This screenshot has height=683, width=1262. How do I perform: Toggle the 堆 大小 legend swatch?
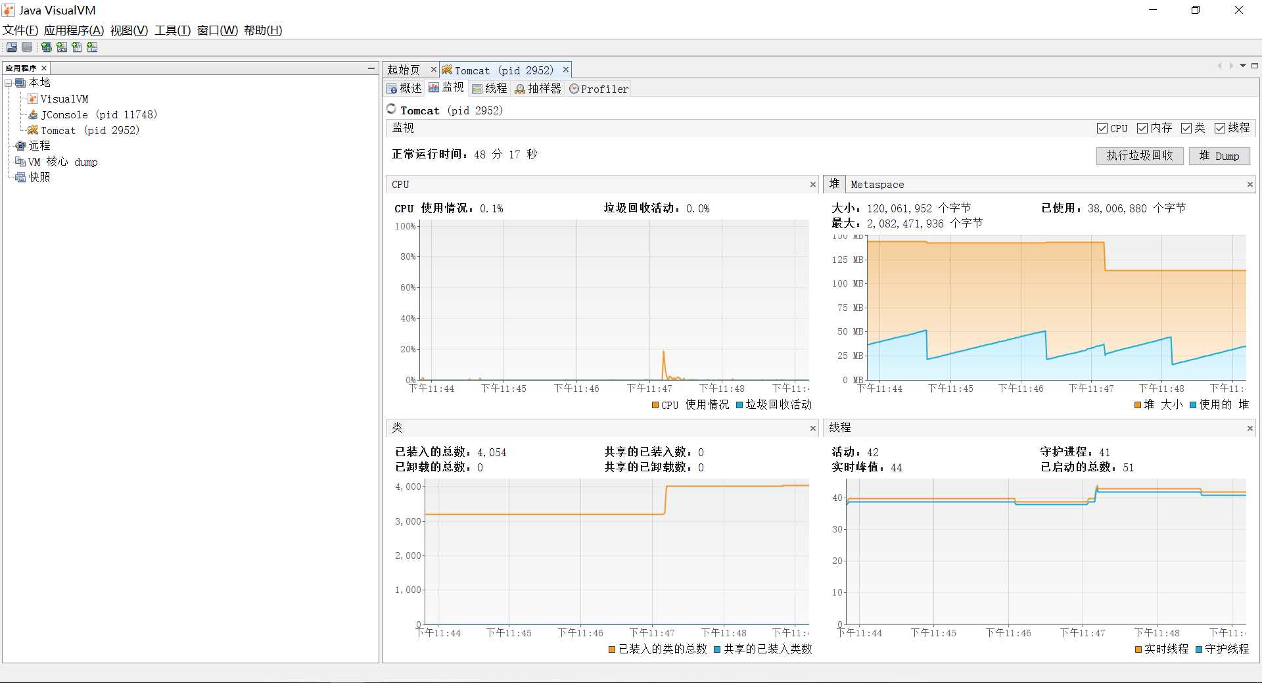click(x=1138, y=405)
